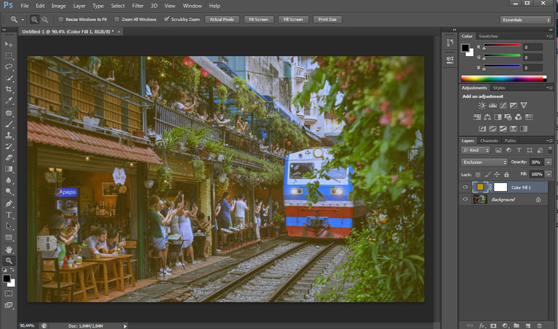
Task: Delete layer using the trash icon
Action: click(538, 325)
